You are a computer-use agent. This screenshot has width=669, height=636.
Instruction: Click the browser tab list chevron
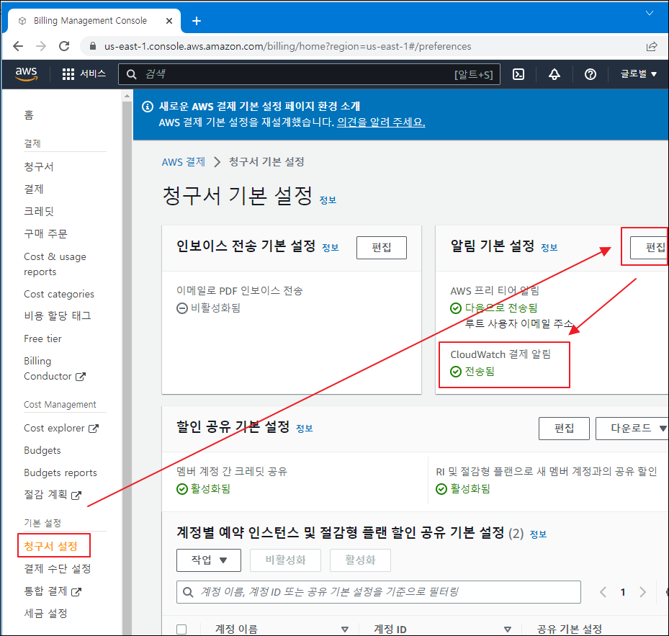point(650,13)
